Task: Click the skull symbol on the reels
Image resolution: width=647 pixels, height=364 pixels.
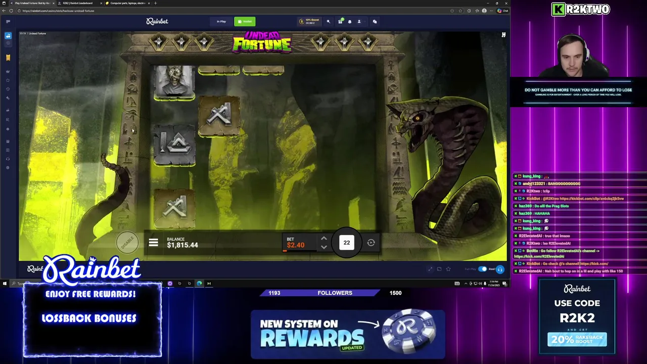Action: 174,82
